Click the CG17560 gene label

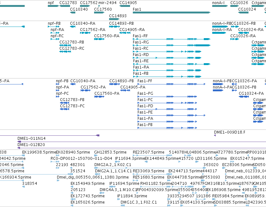coord(103,9)
